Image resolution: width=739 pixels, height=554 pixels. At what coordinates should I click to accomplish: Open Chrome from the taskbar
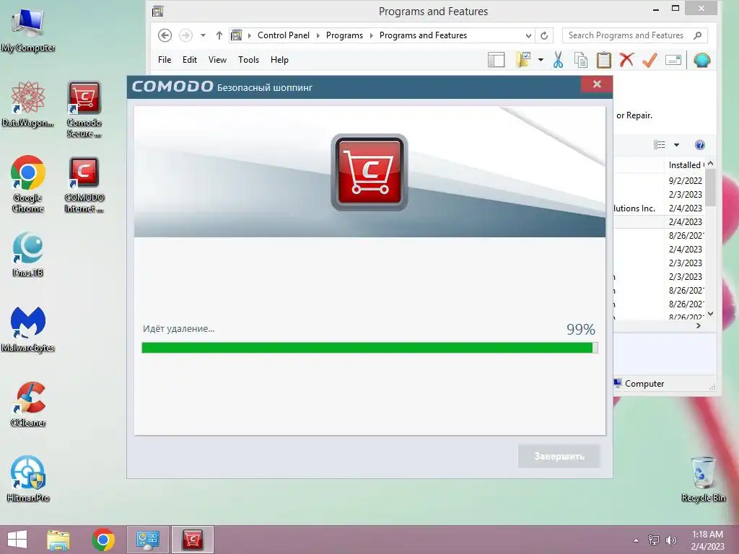tap(103, 540)
